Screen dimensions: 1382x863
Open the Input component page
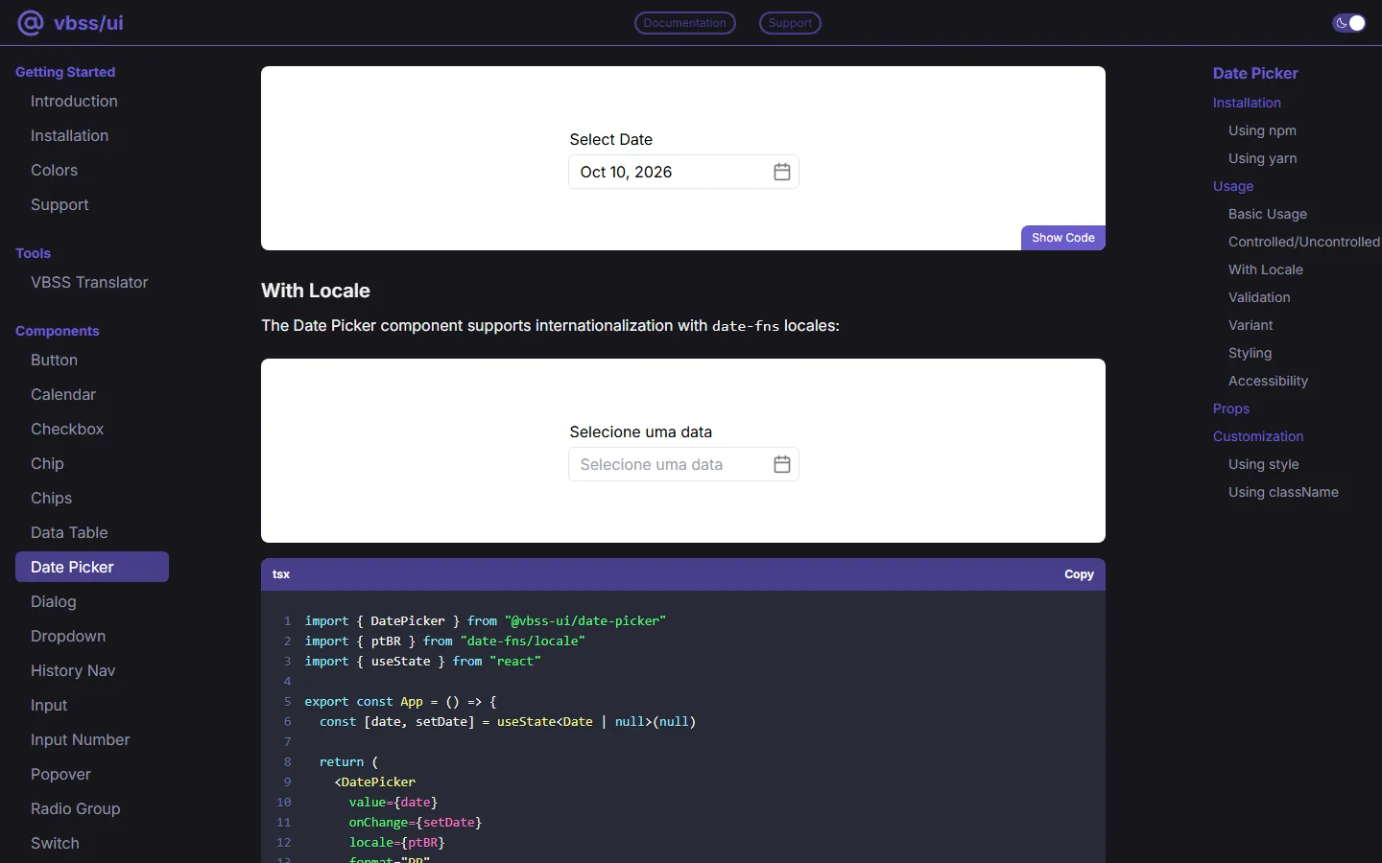tap(49, 705)
